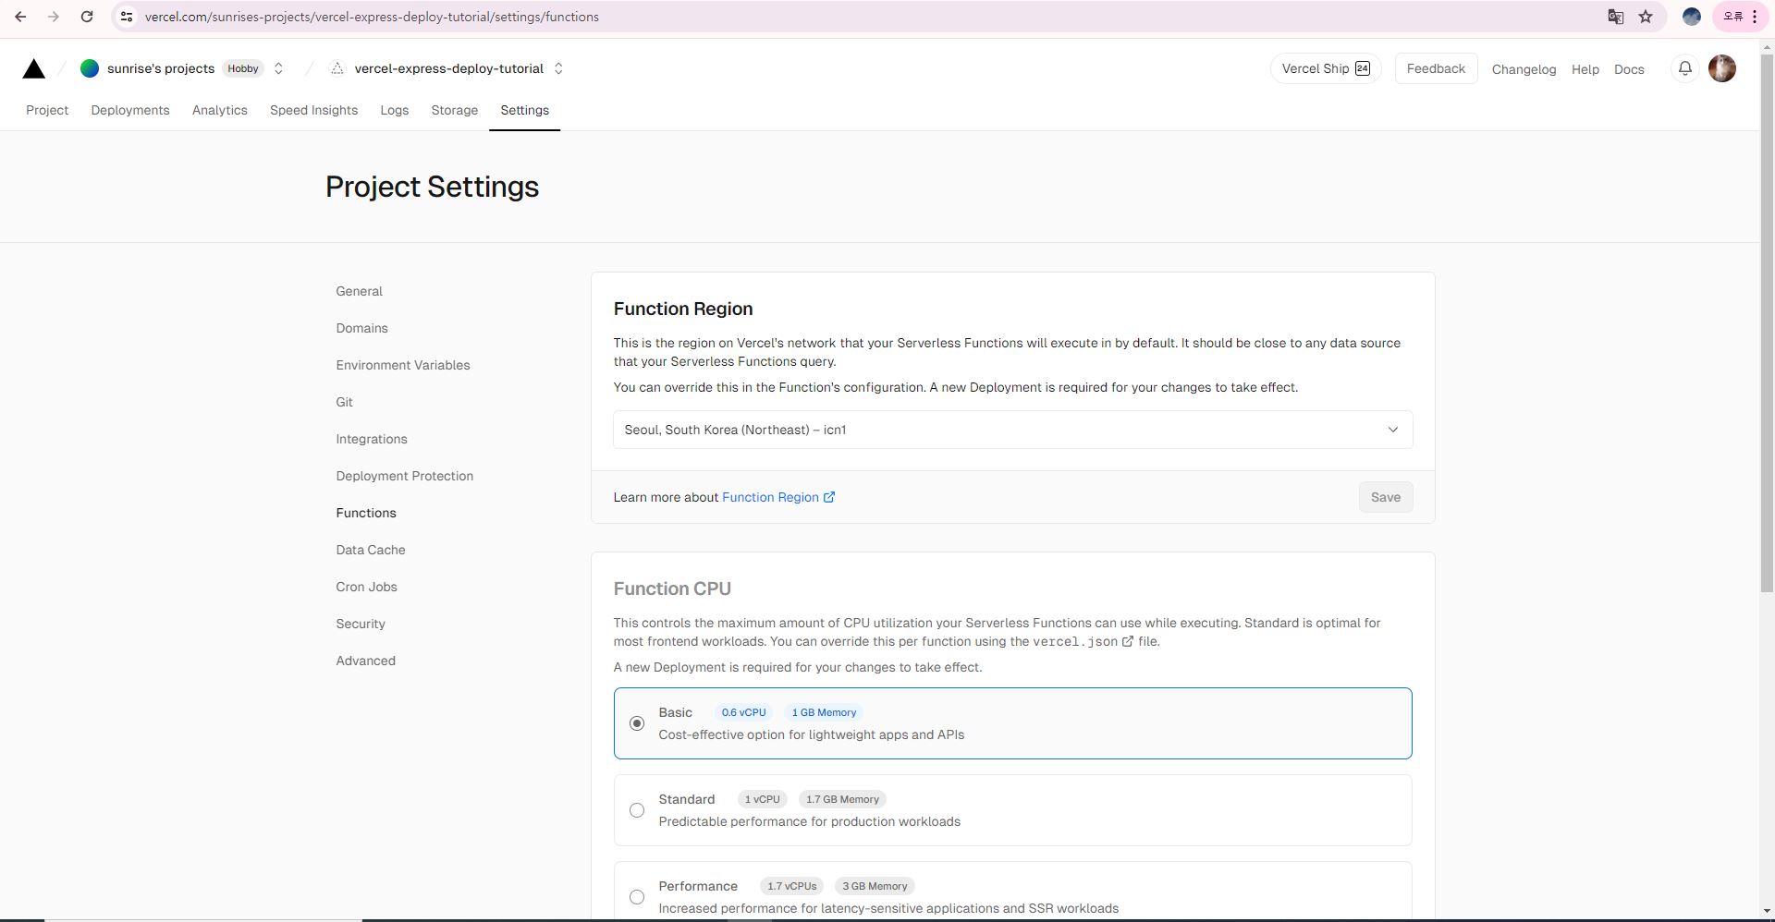The width and height of the screenshot is (1775, 922).
Task: Open the Speed Insights tab
Action: click(313, 110)
